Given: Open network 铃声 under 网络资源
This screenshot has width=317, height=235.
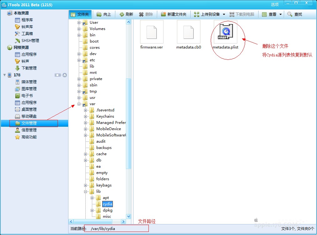Looking at the screenshot, I should 25,61.
